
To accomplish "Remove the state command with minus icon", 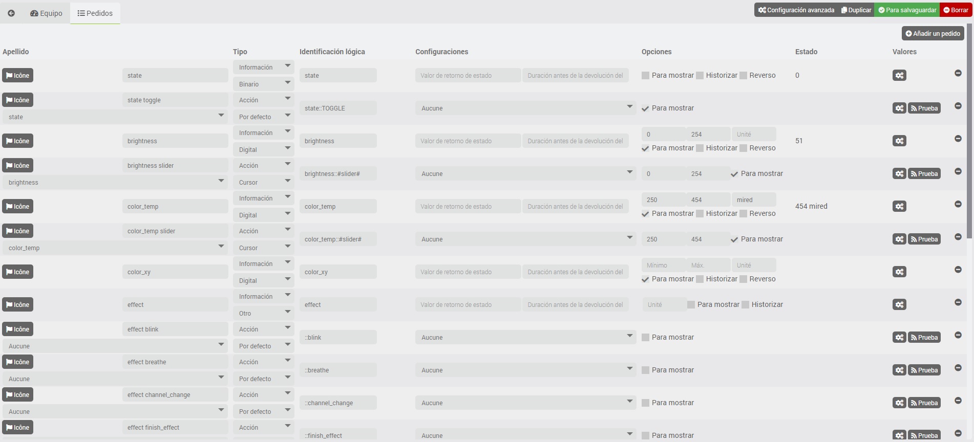I will 958,73.
